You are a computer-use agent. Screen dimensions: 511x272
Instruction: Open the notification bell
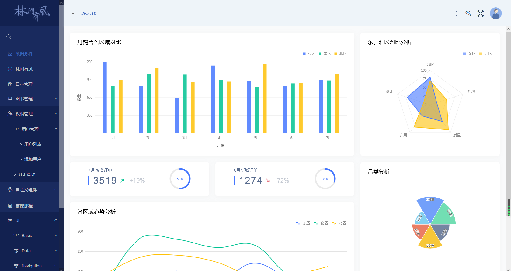coord(457,13)
